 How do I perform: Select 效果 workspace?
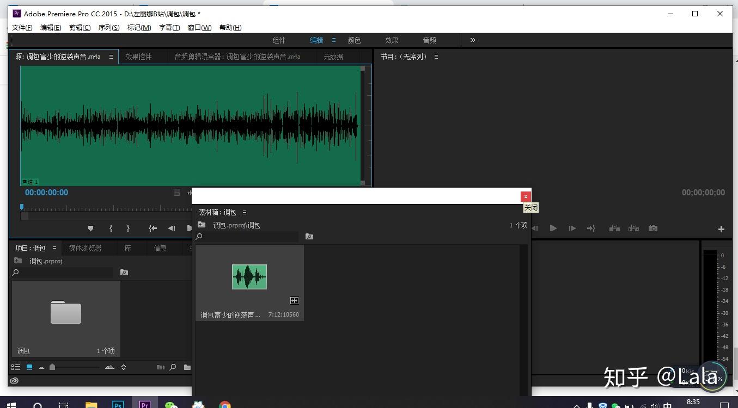click(x=392, y=40)
